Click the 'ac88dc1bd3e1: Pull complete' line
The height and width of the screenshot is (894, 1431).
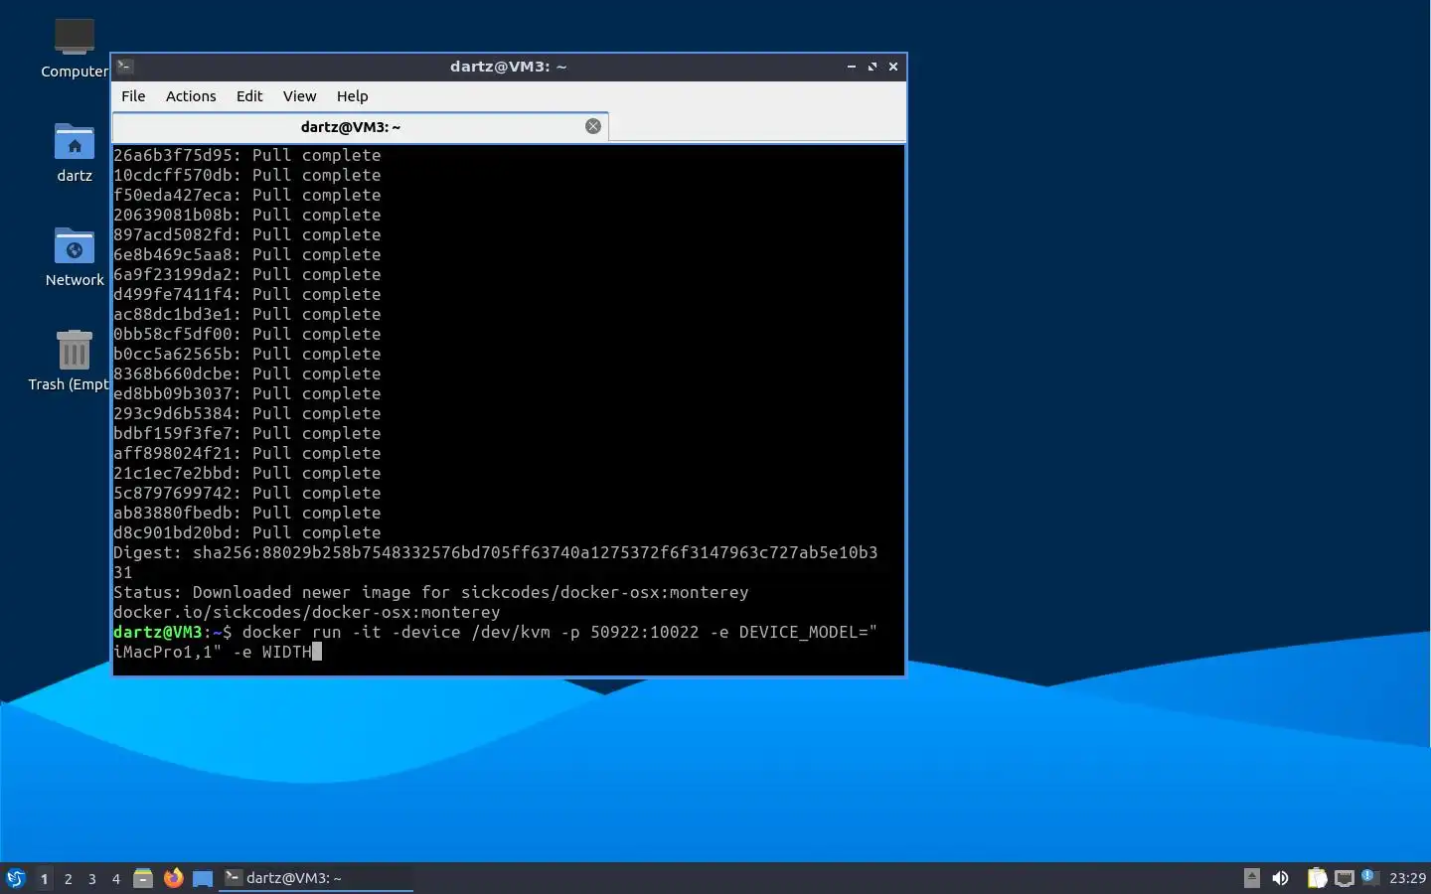click(x=246, y=314)
